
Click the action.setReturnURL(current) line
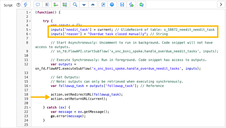tap(79, 99)
